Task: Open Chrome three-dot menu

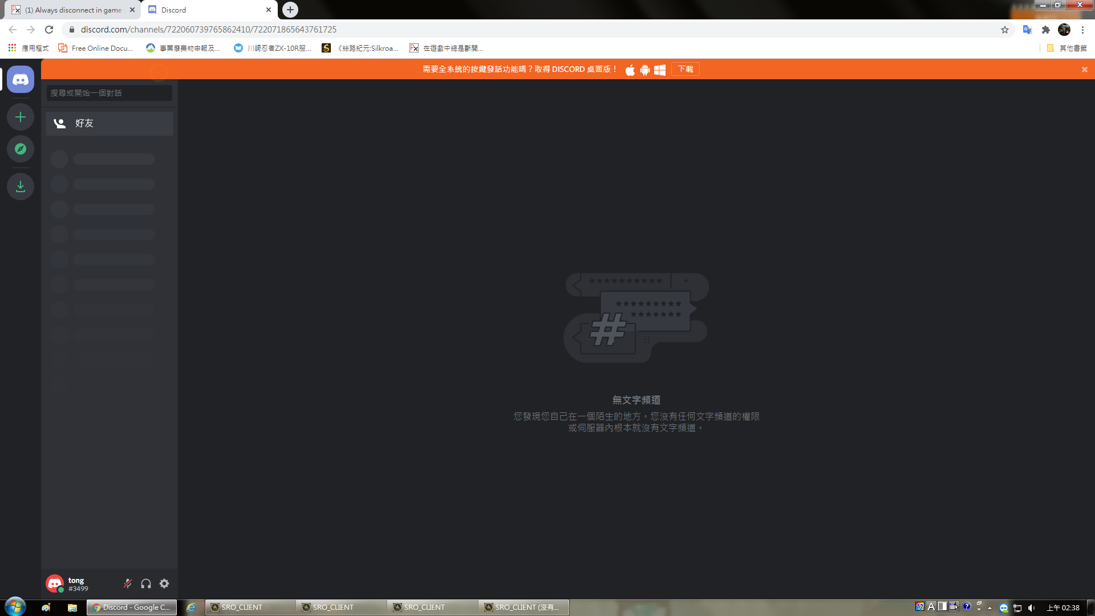Action: 1082,30
